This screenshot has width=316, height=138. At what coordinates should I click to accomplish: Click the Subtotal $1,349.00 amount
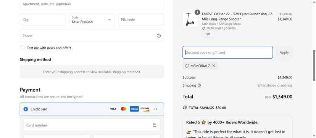[x=285, y=77]
